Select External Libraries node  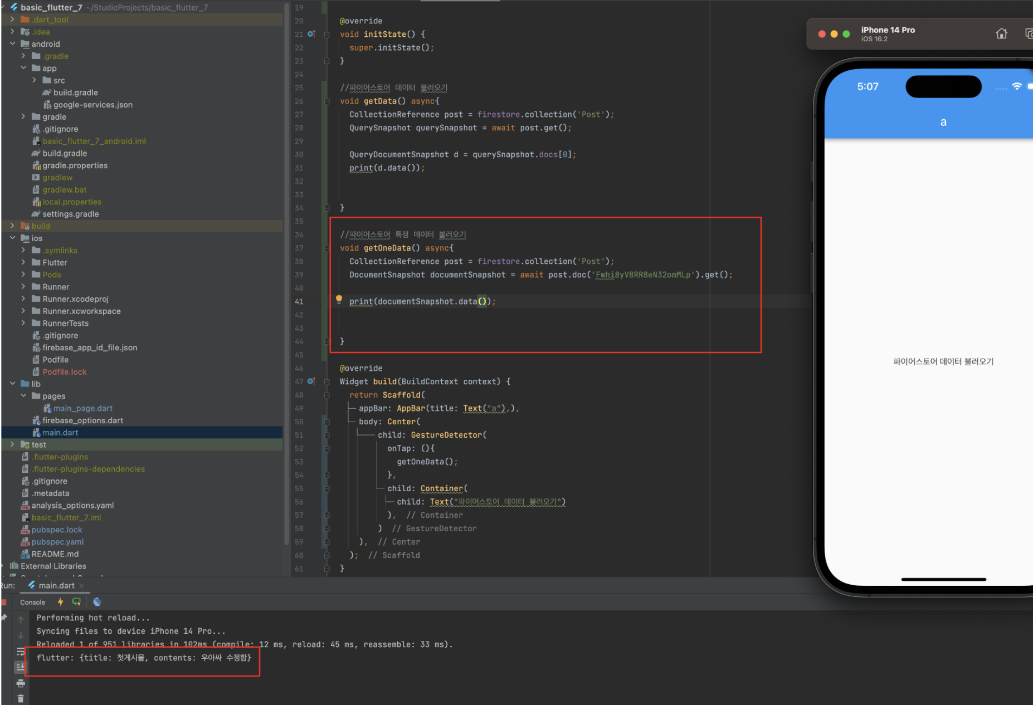coord(53,566)
